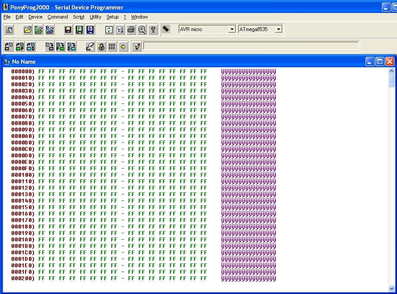Expand the ATmega8535 device type dropdown

click(x=278, y=29)
